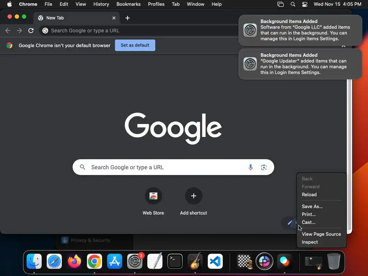Open Visual Studio Code from the Dock

[x=215, y=261]
